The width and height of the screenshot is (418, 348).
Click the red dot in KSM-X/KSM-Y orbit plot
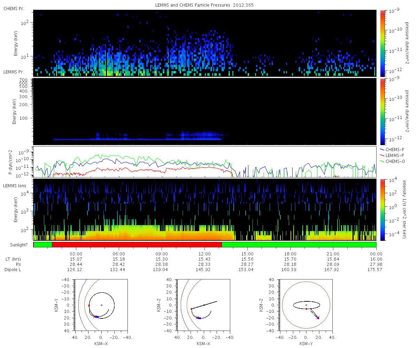click(89, 306)
